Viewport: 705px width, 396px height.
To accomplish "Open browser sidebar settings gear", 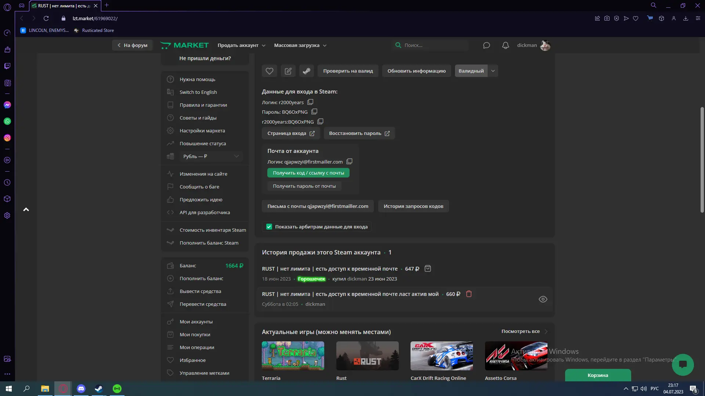I will point(7,216).
